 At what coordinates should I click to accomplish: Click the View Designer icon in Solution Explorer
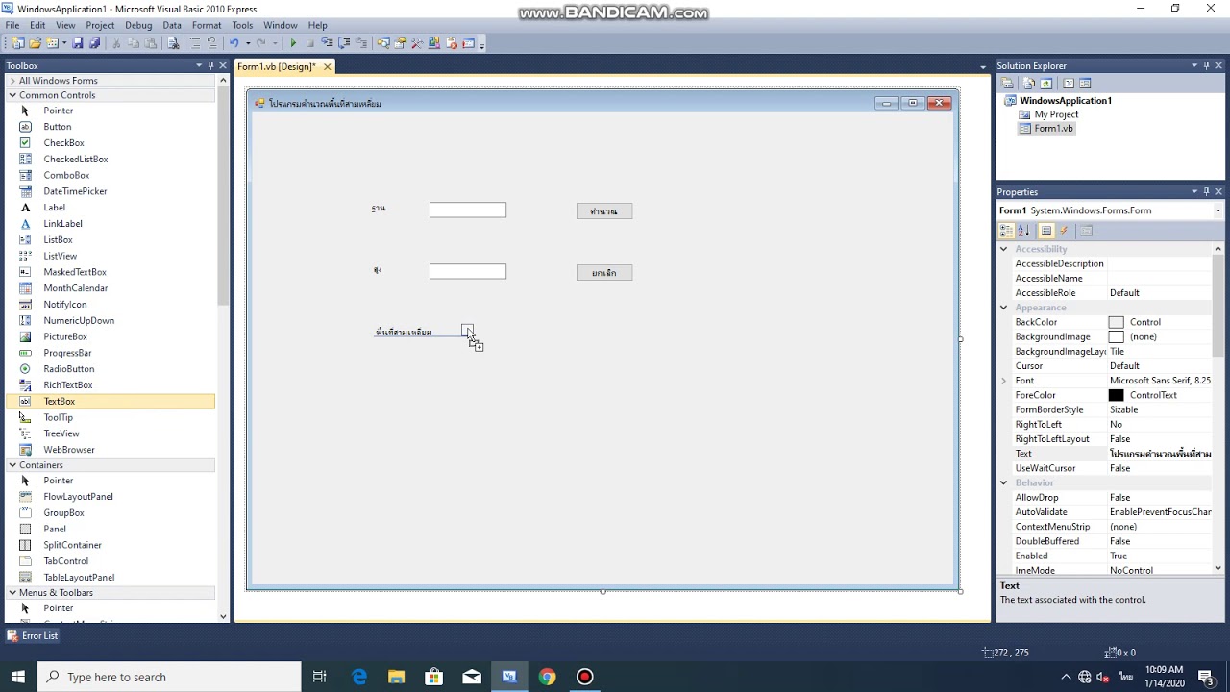point(1085,84)
